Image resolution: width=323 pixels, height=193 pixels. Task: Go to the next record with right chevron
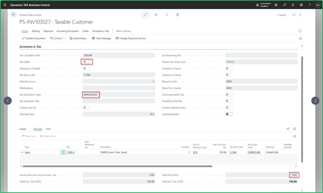(x=315, y=101)
